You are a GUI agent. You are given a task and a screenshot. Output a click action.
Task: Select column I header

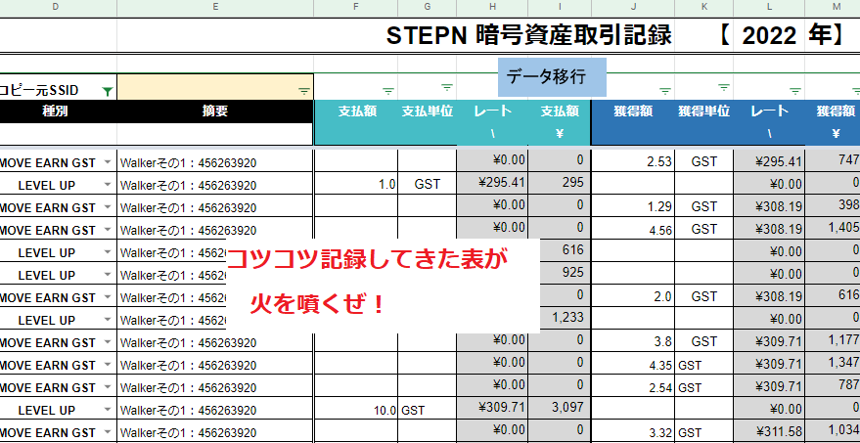(560, 7)
